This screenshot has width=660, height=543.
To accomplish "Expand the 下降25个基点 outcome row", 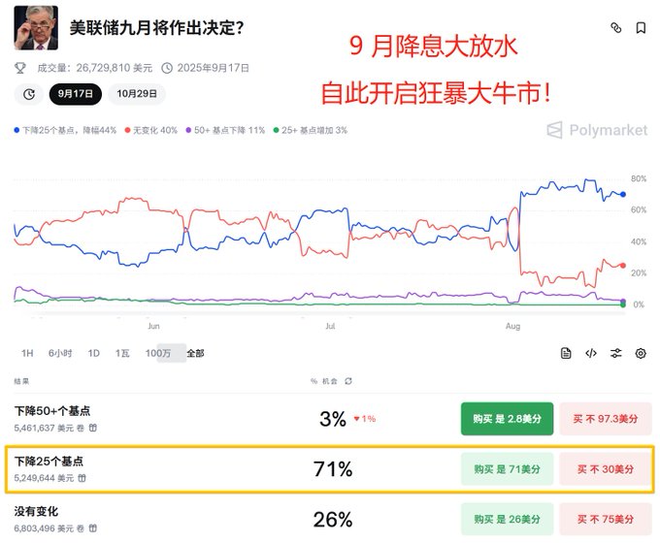I will [194, 469].
